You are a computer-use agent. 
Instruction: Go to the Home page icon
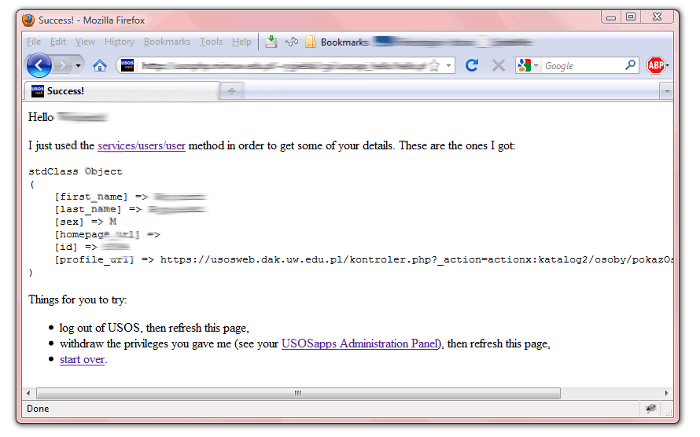point(100,66)
